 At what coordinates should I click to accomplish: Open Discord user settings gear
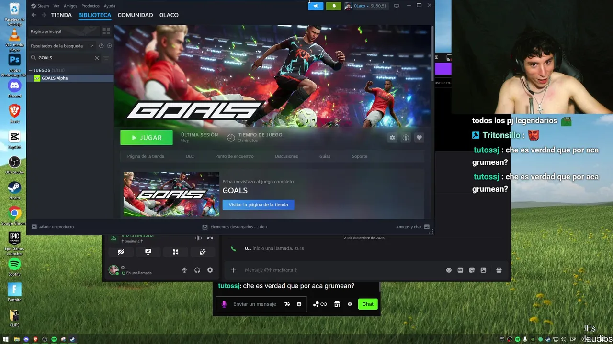point(210,270)
